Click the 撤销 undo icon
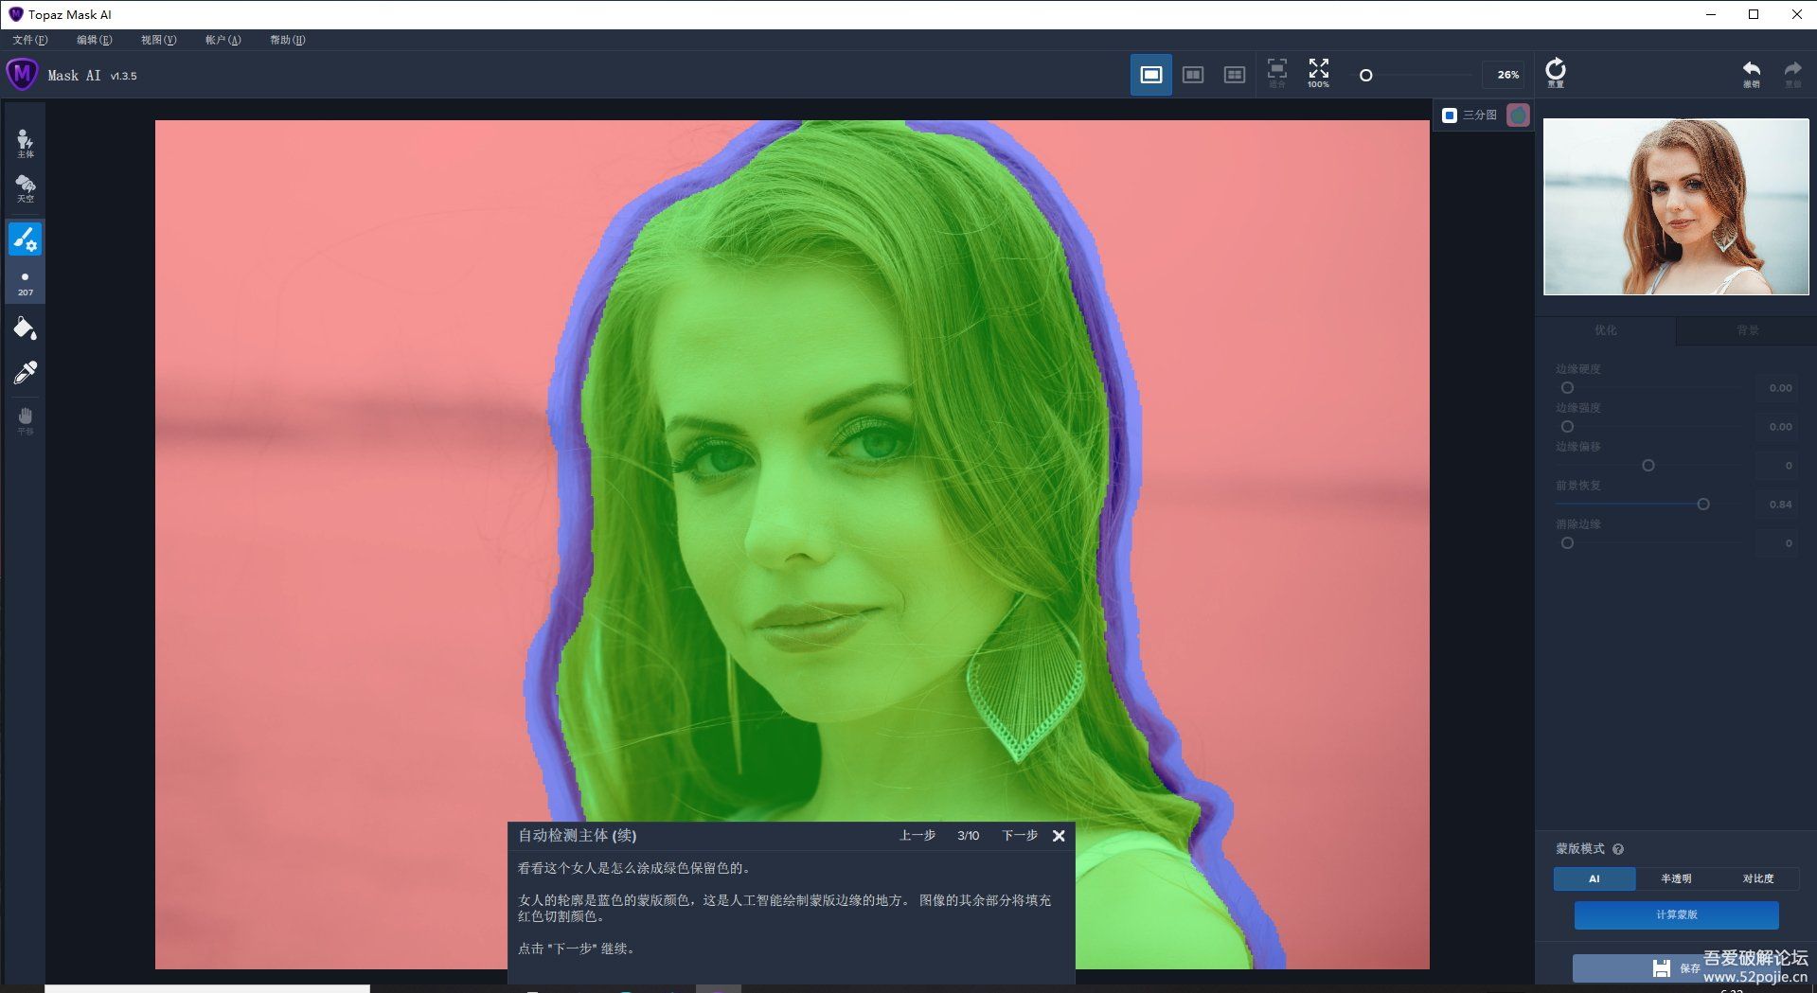 1751,70
